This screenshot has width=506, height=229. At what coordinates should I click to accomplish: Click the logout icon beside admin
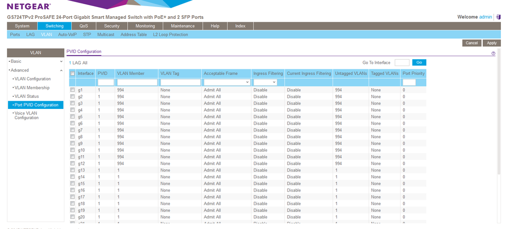(x=498, y=17)
